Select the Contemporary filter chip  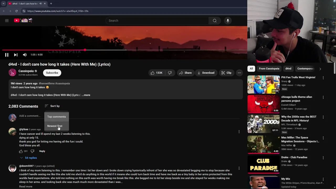point(306,69)
